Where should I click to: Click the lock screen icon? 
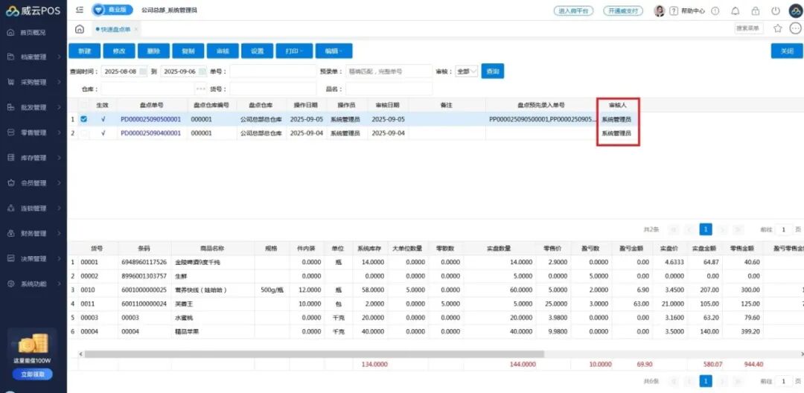click(756, 11)
